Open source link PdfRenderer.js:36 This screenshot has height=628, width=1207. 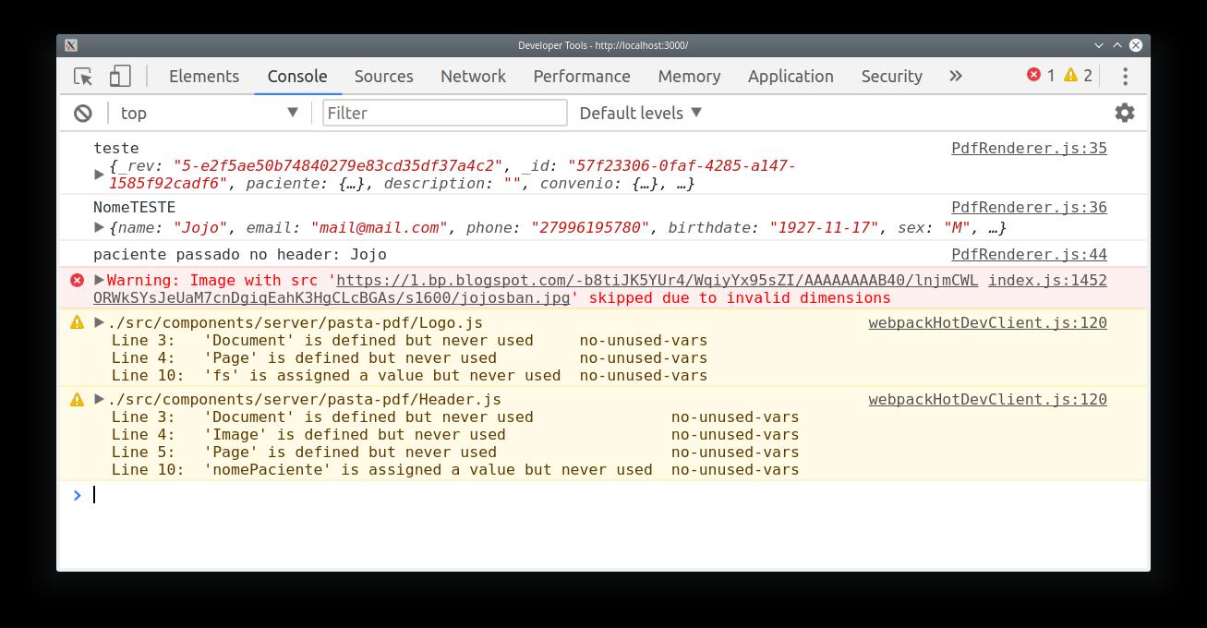pos(1029,207)
